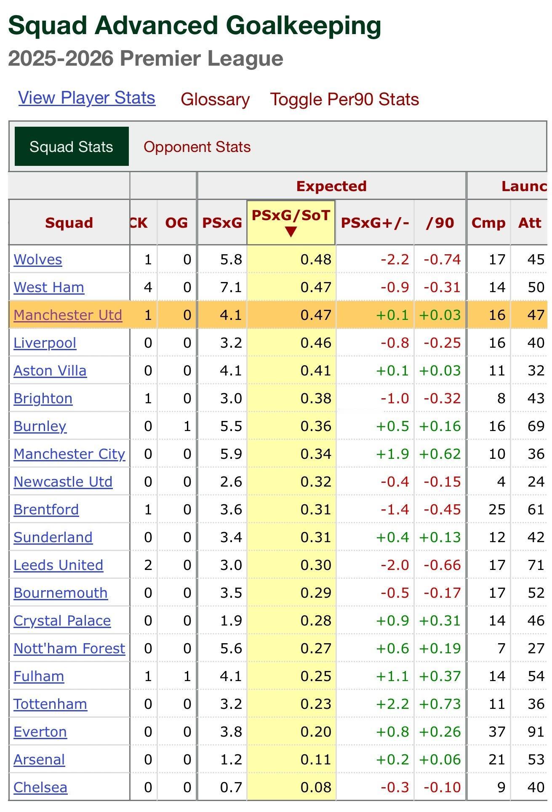Open the View Player Stats link
The height and width of the screenshot is (812, 552).
pos(87,98)
